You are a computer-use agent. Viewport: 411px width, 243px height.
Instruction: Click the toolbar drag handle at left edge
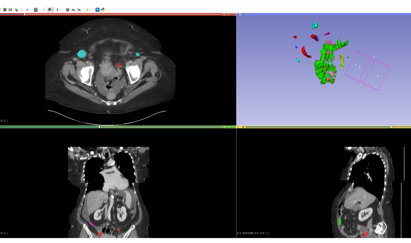[0, 10]
